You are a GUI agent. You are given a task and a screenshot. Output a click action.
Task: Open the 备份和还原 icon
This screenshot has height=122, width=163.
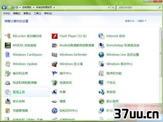click(8, 73)
